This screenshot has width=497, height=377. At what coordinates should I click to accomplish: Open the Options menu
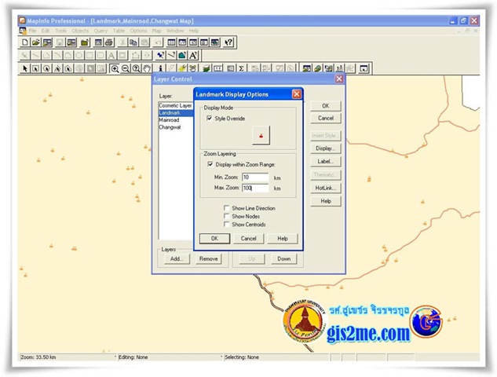pos(138,31)
